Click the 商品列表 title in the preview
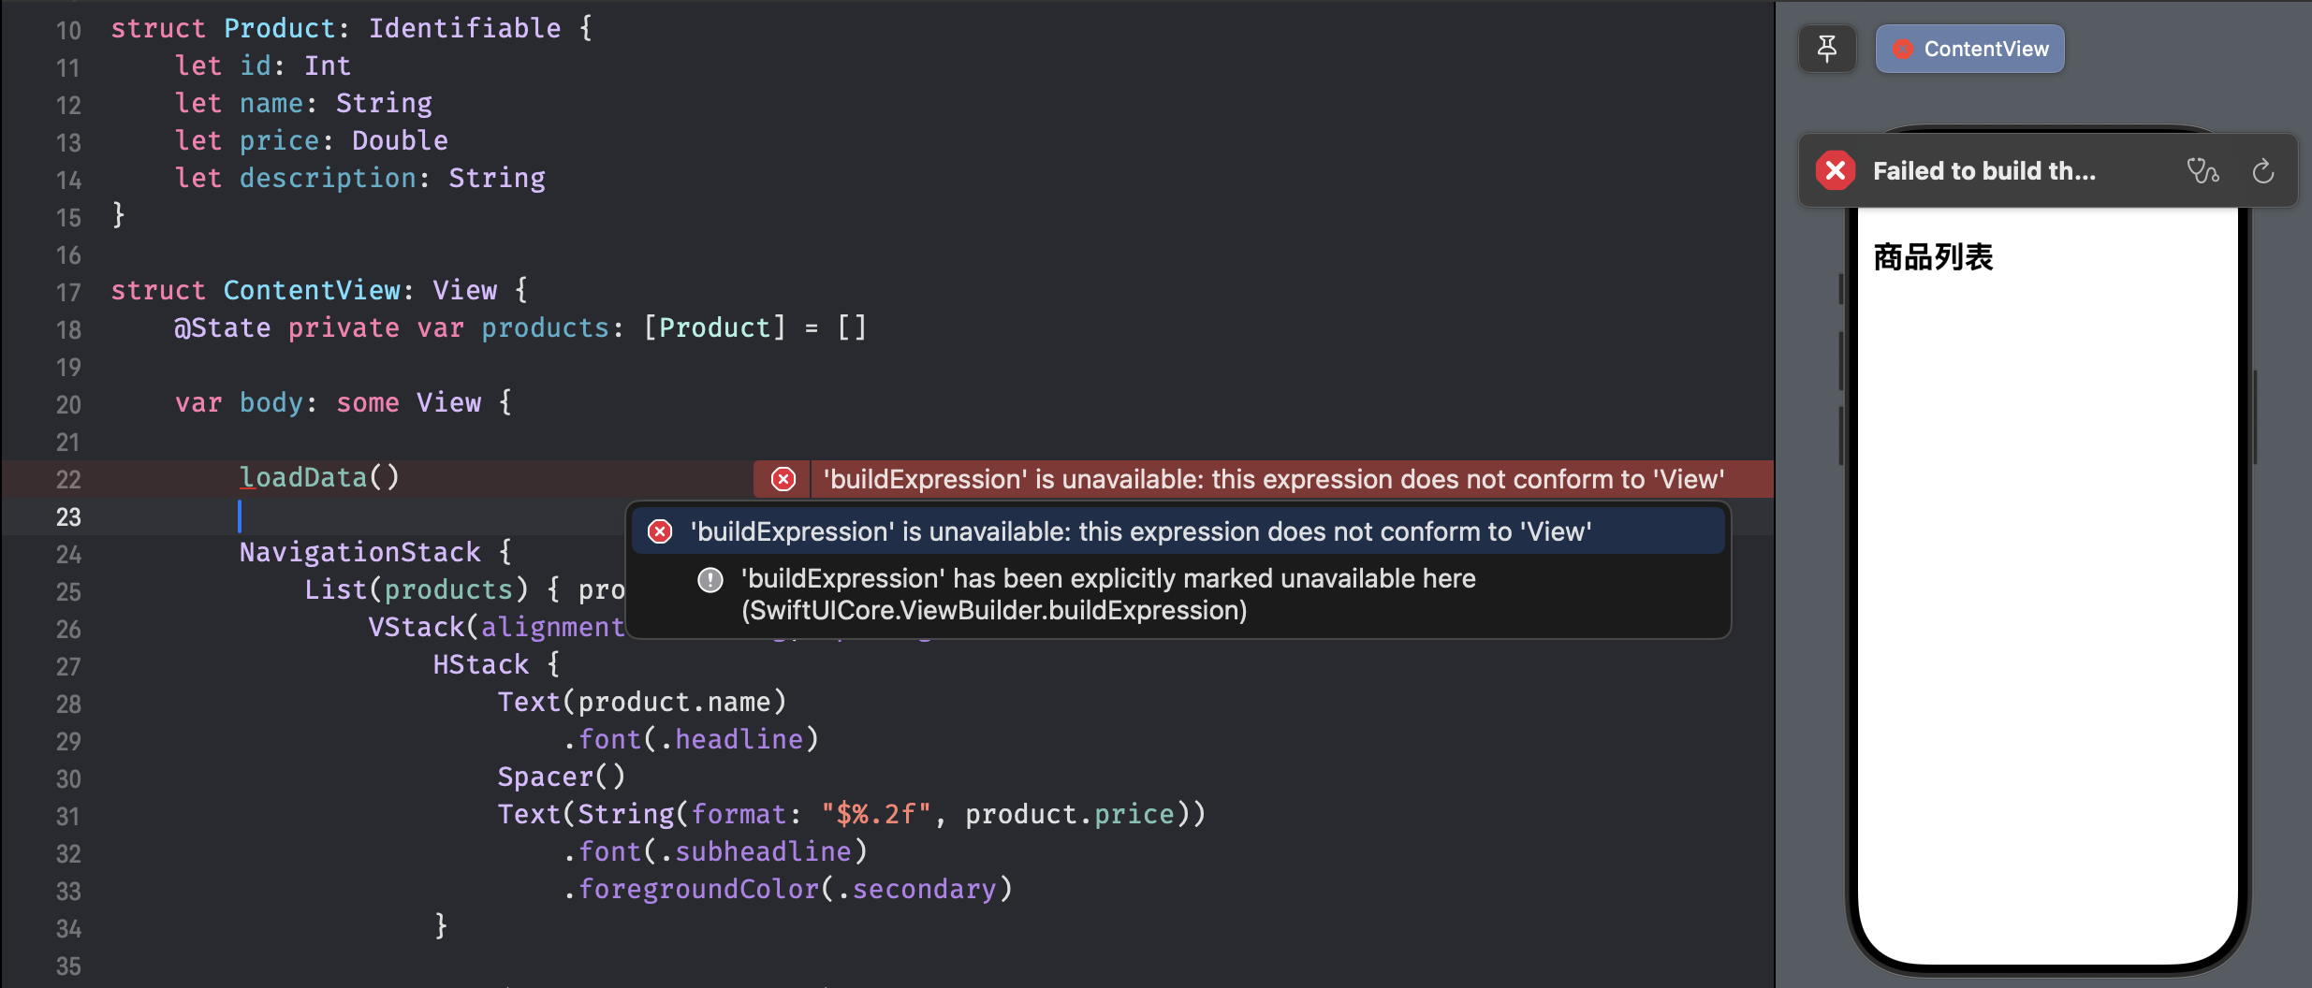Image resolution: width=2312 pixels, height=988 pixels. tap(1933, 257)
